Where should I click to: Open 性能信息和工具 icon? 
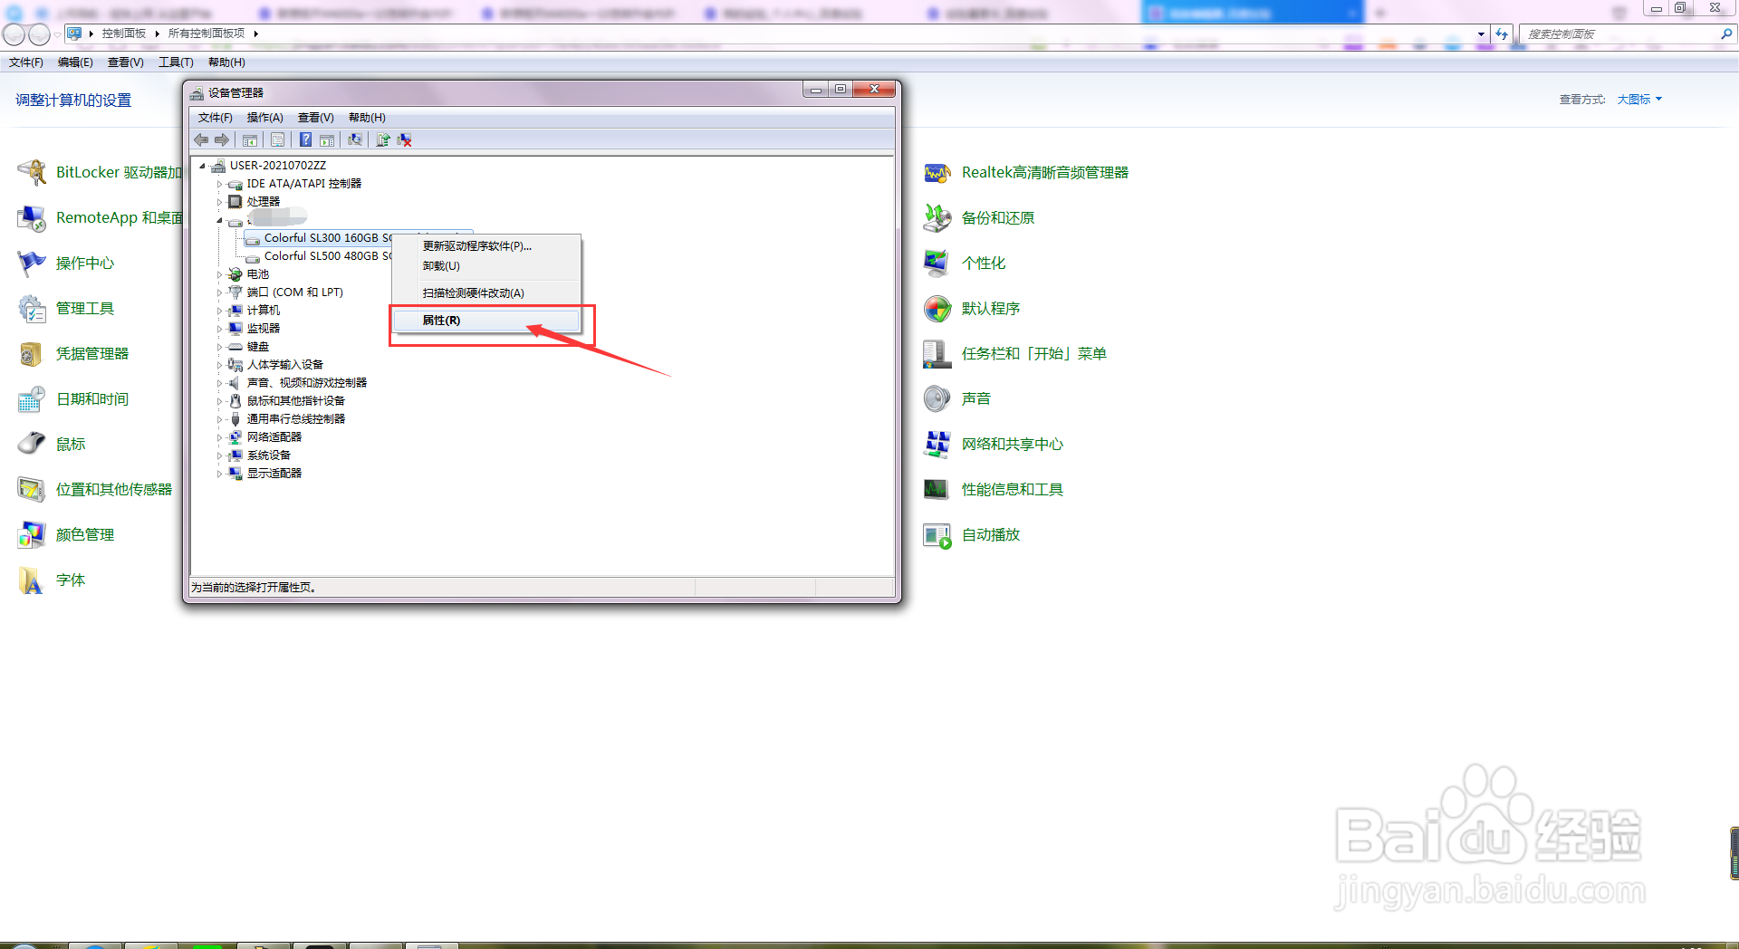(x=937, y=489)
